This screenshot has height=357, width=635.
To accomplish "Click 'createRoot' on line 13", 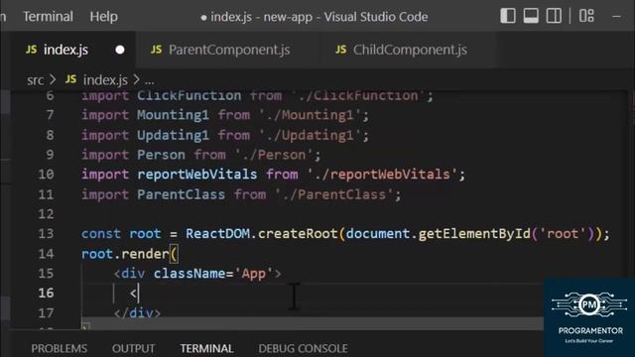I will [298, 234].
